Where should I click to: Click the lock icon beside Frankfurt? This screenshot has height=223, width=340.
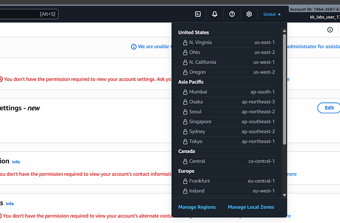185,181
